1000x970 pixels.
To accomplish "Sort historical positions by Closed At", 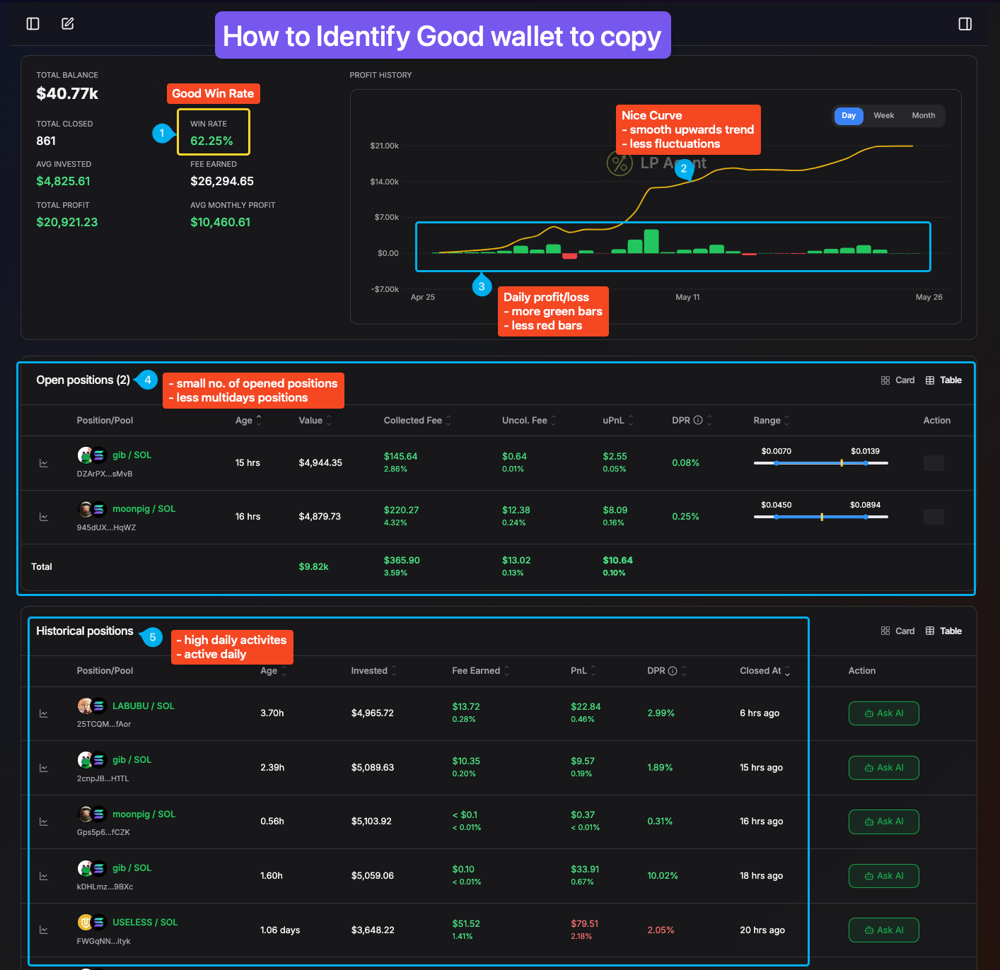I will [764, 671].
